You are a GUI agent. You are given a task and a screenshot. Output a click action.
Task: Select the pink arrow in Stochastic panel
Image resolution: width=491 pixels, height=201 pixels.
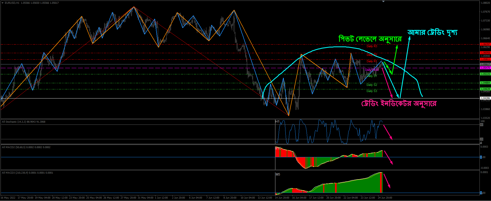point(388,132)
